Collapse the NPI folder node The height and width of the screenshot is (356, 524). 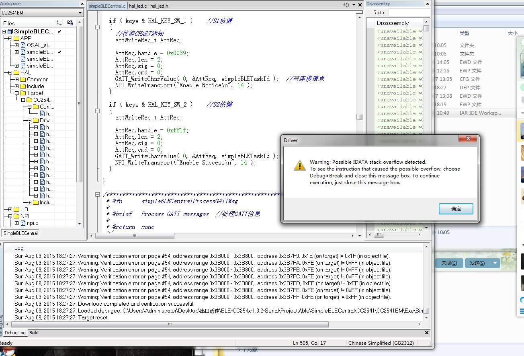tap(10, 216)
